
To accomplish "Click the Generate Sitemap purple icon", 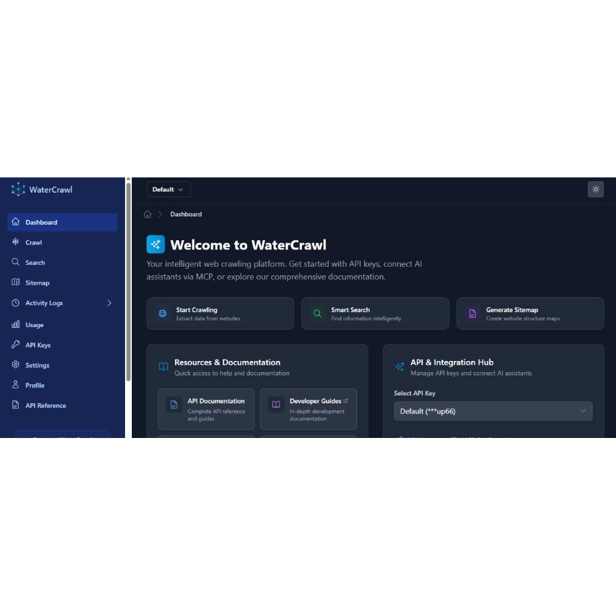I will point(472,313).
